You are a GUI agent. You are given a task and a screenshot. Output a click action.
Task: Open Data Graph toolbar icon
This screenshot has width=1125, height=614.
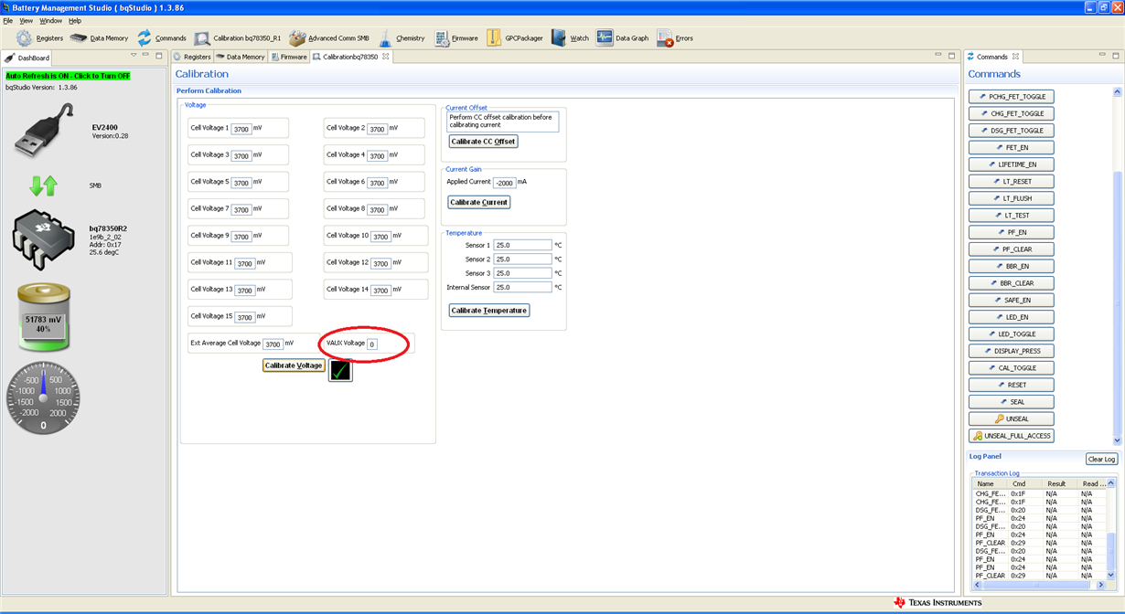point(622,38)
